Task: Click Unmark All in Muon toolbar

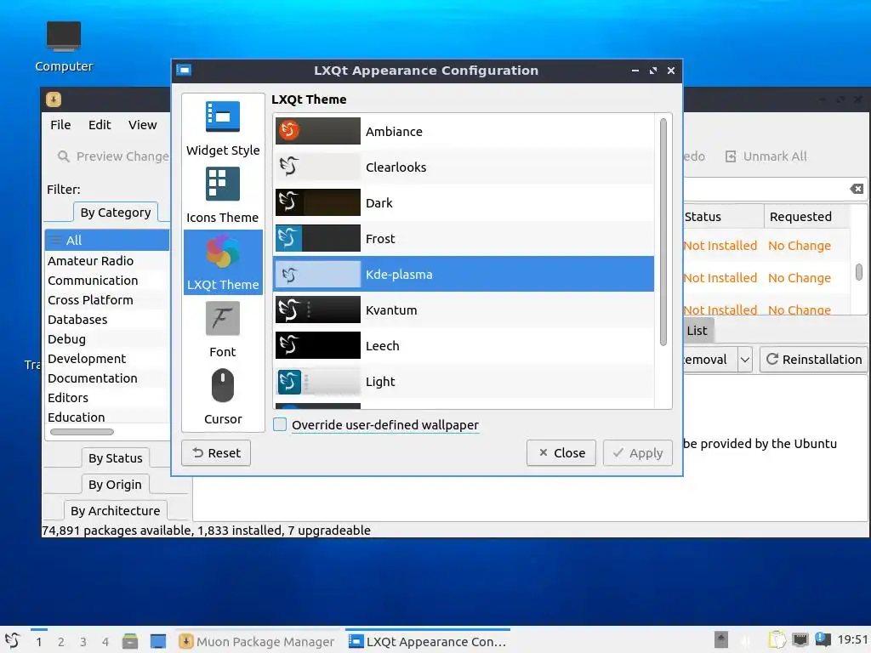Action: pos(766,156)
